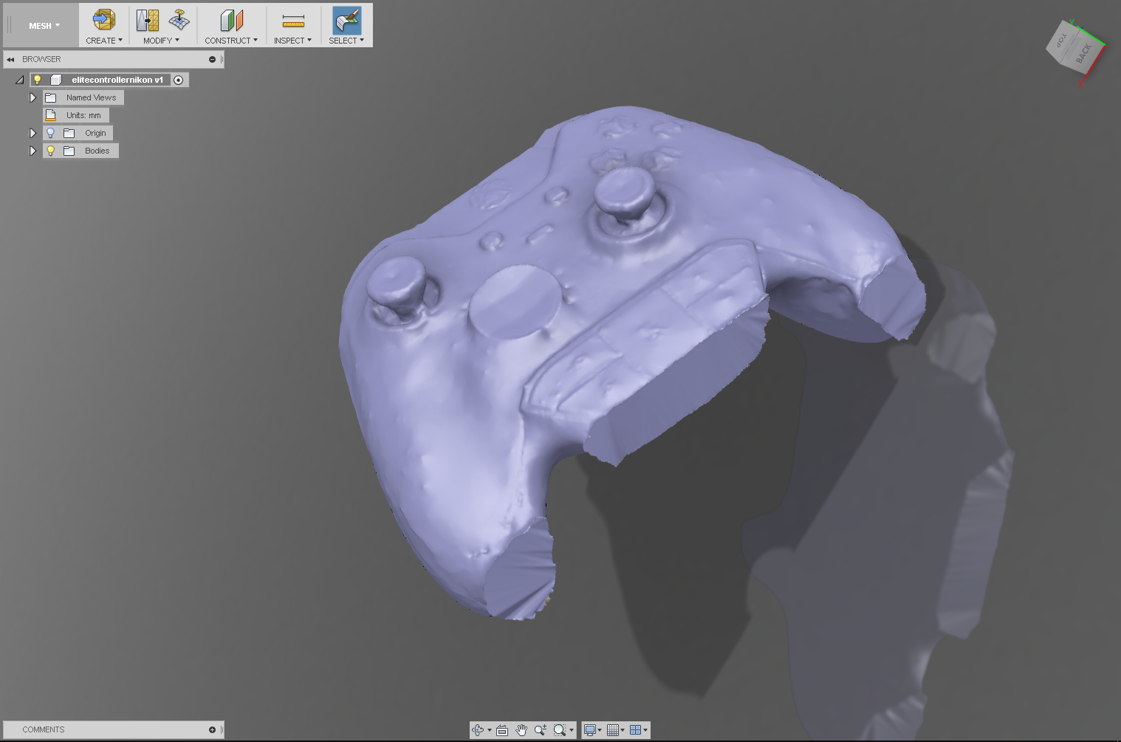Click the Orbit tool in navigation bar
This screenshot has height=742, width=1121.
click(x=478, y=730)
